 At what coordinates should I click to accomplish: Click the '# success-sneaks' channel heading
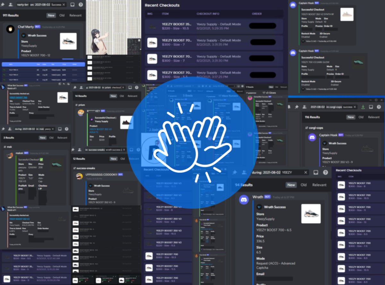click(84, 168)
